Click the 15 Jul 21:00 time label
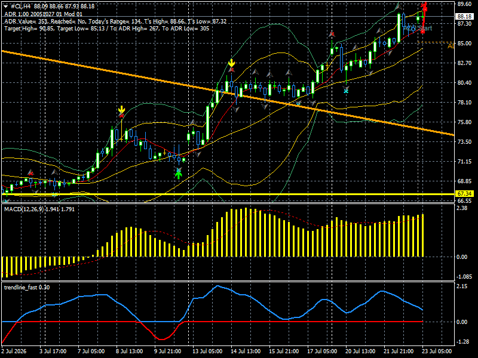 click(284, 351)
